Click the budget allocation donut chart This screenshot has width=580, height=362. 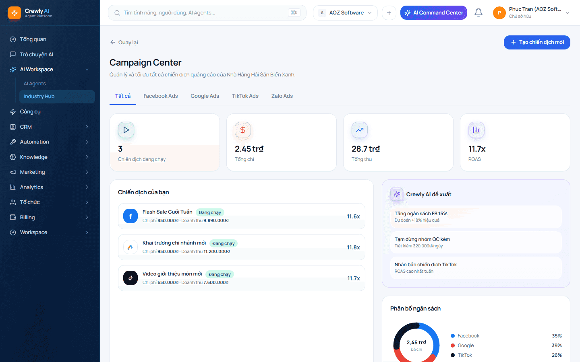coord(416,342)
